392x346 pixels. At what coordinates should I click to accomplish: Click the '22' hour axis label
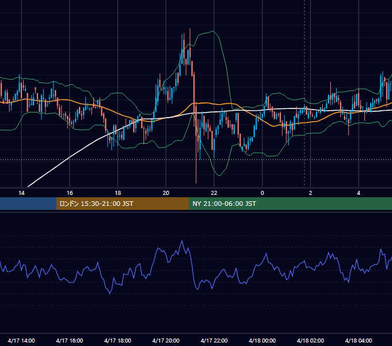point(214,193)
